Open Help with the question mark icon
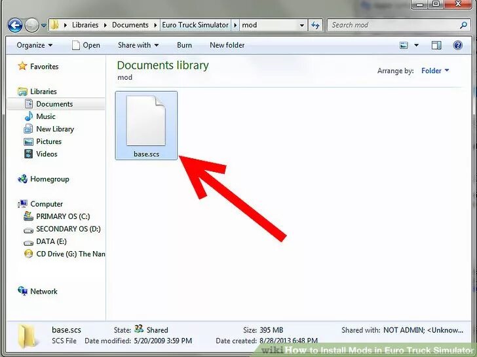Screen dimensions: 477x357 (457, 46)
